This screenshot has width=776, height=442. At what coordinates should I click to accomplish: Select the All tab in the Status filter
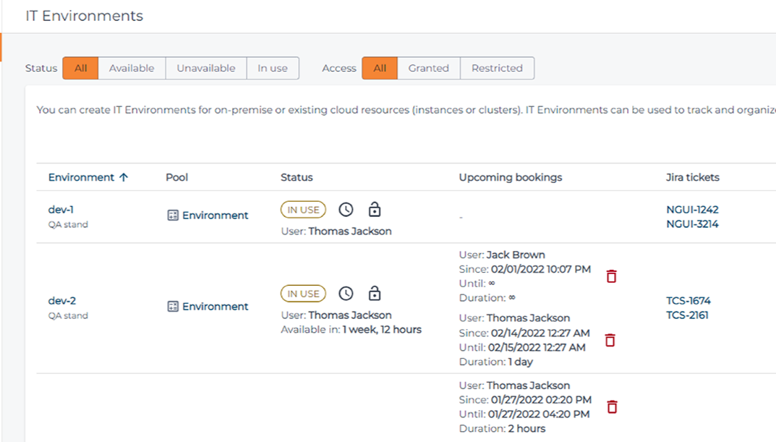(80, 67)
